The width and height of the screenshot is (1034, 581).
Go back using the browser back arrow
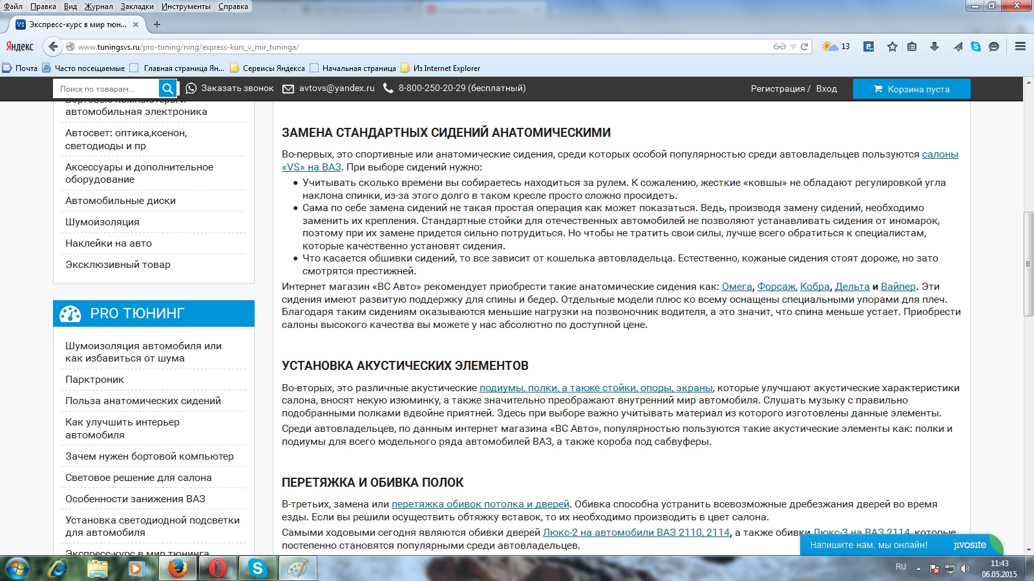(53, 46)
